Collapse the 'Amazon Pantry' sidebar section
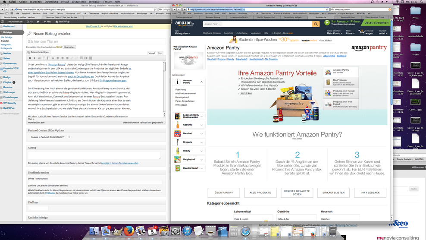 pyautogui.click(x=201, y=82)
